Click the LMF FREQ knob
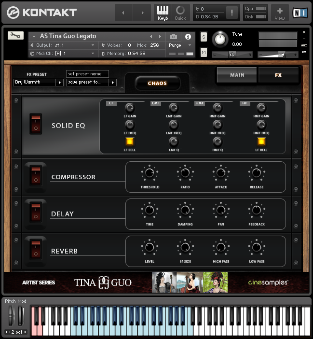The height and width of the screenshot is (339, 313). coord(174,125)
